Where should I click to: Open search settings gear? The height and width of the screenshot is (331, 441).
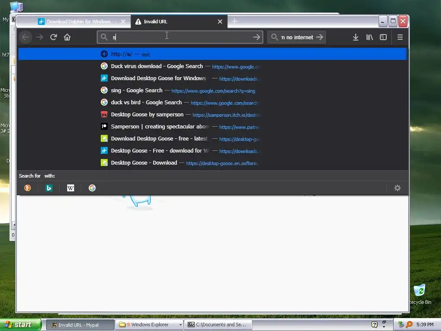click(397, 188)
